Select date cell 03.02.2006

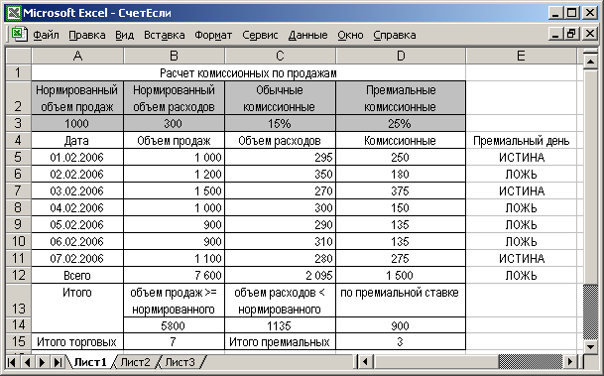tap(77, 191)
